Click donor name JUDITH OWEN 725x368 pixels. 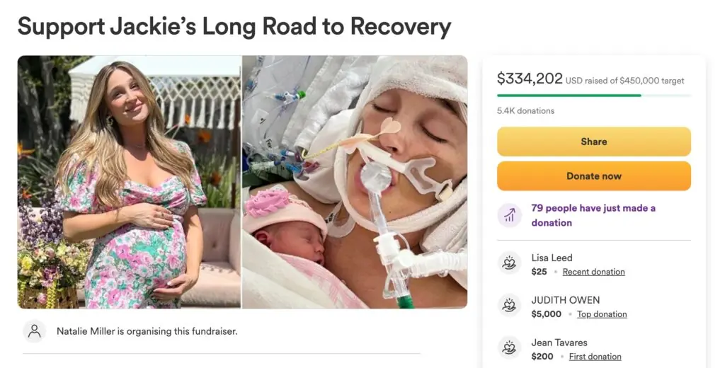pyautogui.click(x=565, y=301)
